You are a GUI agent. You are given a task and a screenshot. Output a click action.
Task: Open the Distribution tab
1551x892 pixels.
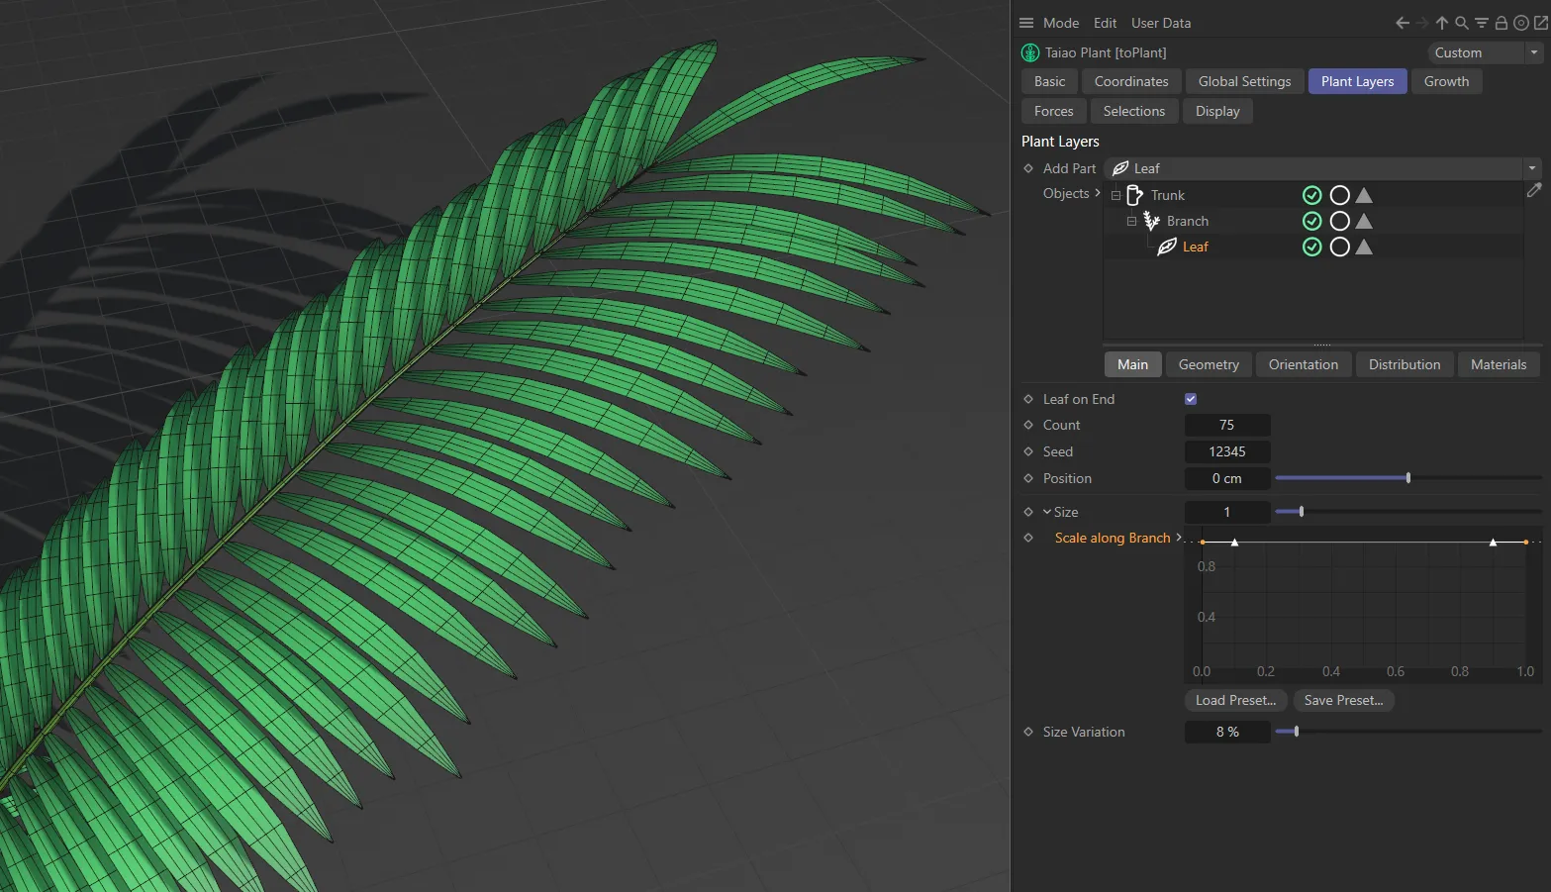[1404, 364]
